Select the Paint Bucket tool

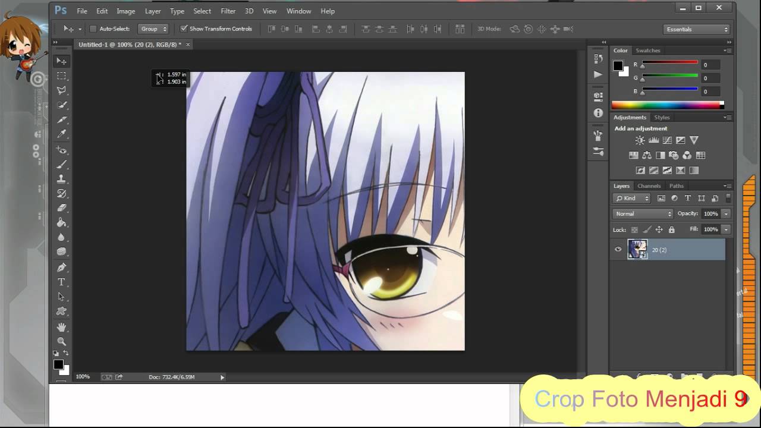click(x=61, y=223)
